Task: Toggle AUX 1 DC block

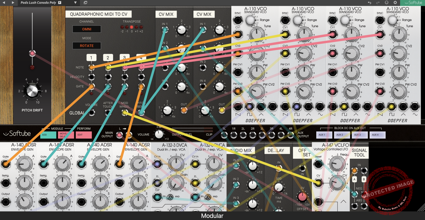Action: coord(324,135)
